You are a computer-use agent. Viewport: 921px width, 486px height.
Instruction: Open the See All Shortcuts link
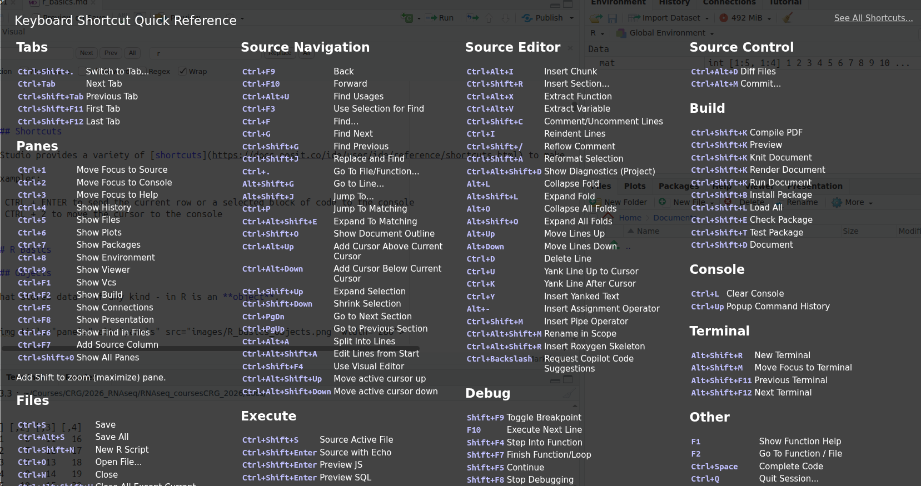[x=873, y=18]
